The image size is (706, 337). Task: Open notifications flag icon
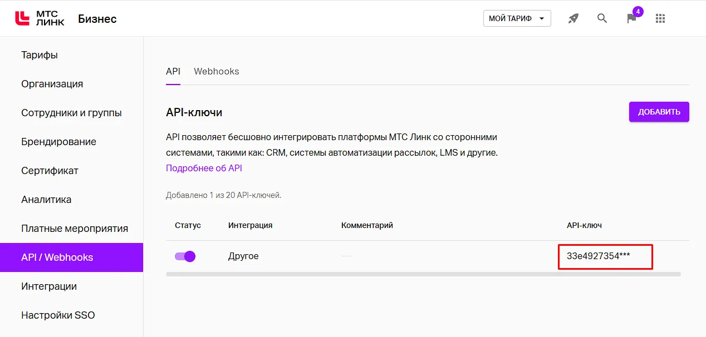[x=631, y=18]
